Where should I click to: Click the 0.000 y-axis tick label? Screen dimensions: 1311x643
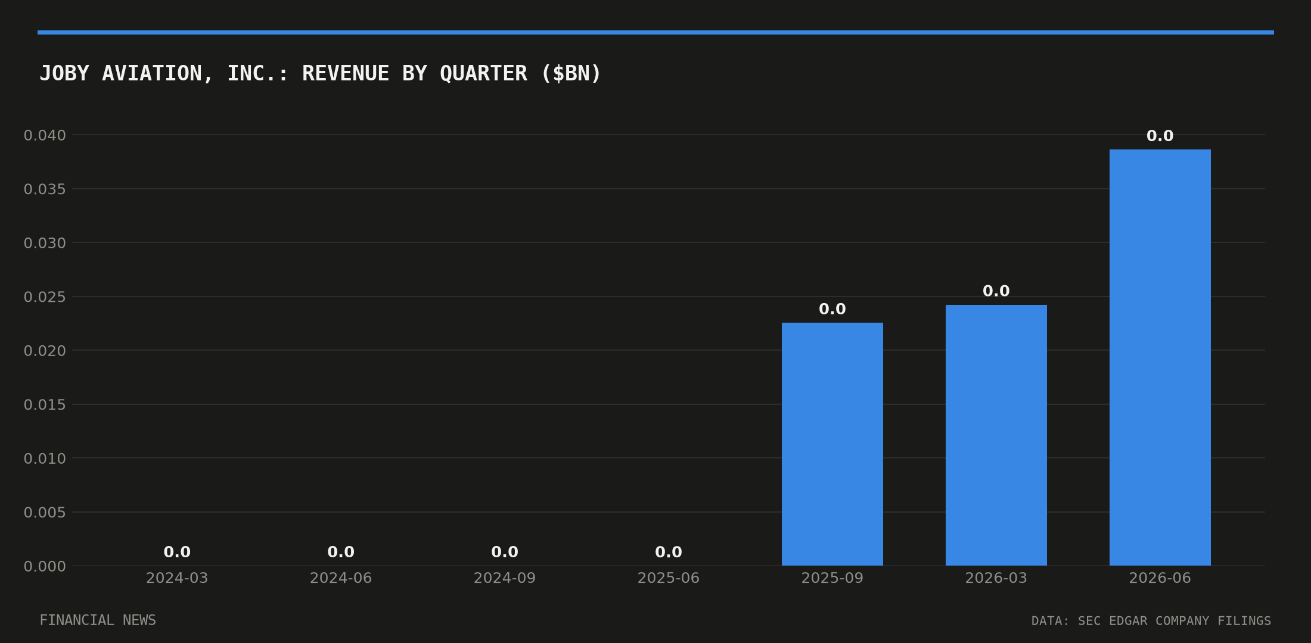pos(45,567)
